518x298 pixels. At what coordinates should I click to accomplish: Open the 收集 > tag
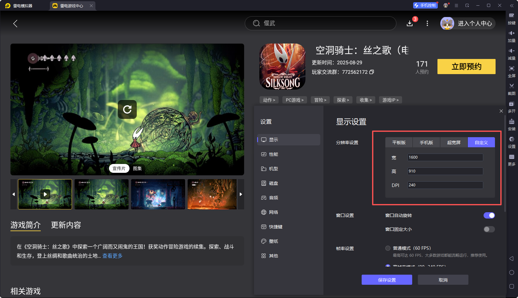pyautogui.click(x=366, y=100)
